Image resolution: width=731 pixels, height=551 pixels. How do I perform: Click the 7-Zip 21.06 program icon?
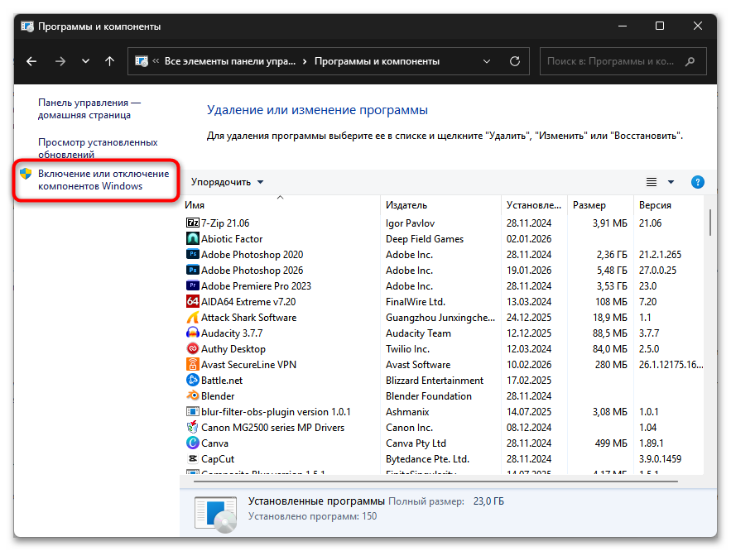tap(193, 223)
